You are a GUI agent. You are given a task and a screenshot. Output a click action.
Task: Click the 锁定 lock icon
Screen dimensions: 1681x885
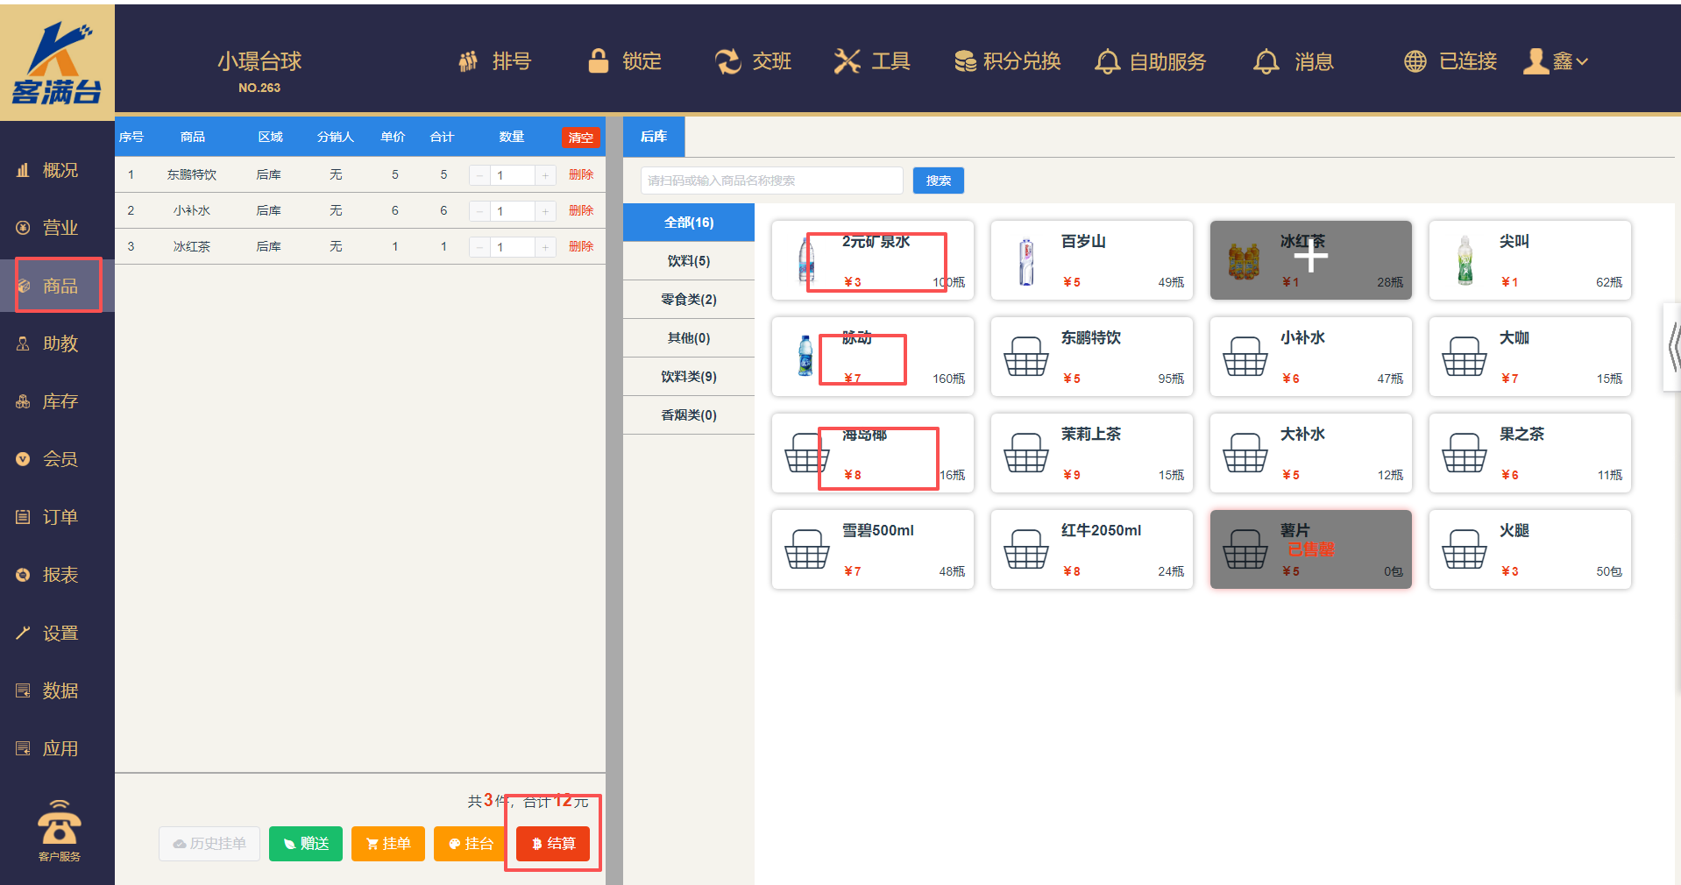[599, 61]
